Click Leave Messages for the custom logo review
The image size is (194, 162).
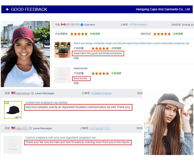(x=42, y=128)
